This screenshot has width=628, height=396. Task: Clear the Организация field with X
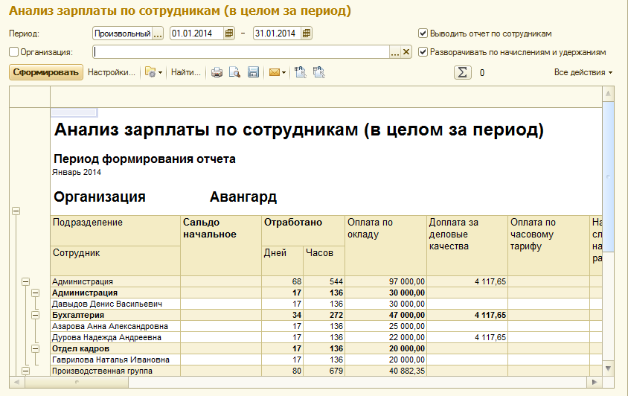[x=406, y=52]
